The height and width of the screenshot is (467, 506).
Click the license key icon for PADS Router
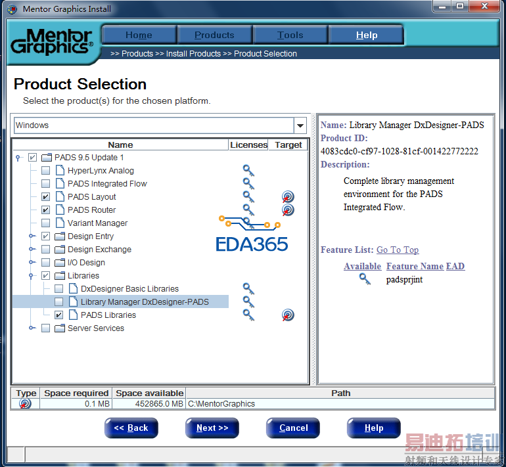248,210
